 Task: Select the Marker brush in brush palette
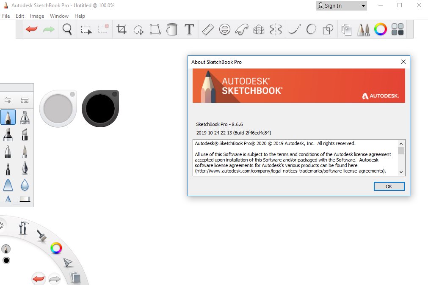click(8, 134)
